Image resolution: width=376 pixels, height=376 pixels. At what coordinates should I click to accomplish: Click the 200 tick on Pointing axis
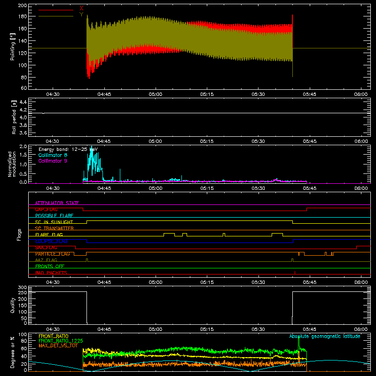coord(23,6)
